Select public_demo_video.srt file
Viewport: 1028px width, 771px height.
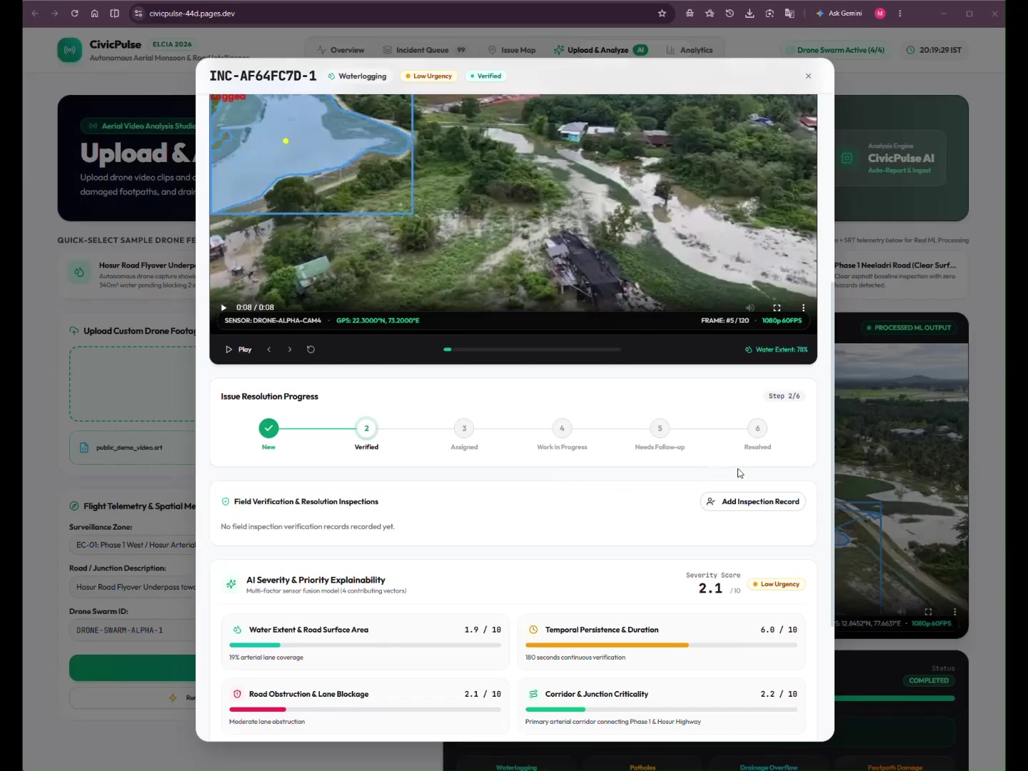tap(133, 448)
